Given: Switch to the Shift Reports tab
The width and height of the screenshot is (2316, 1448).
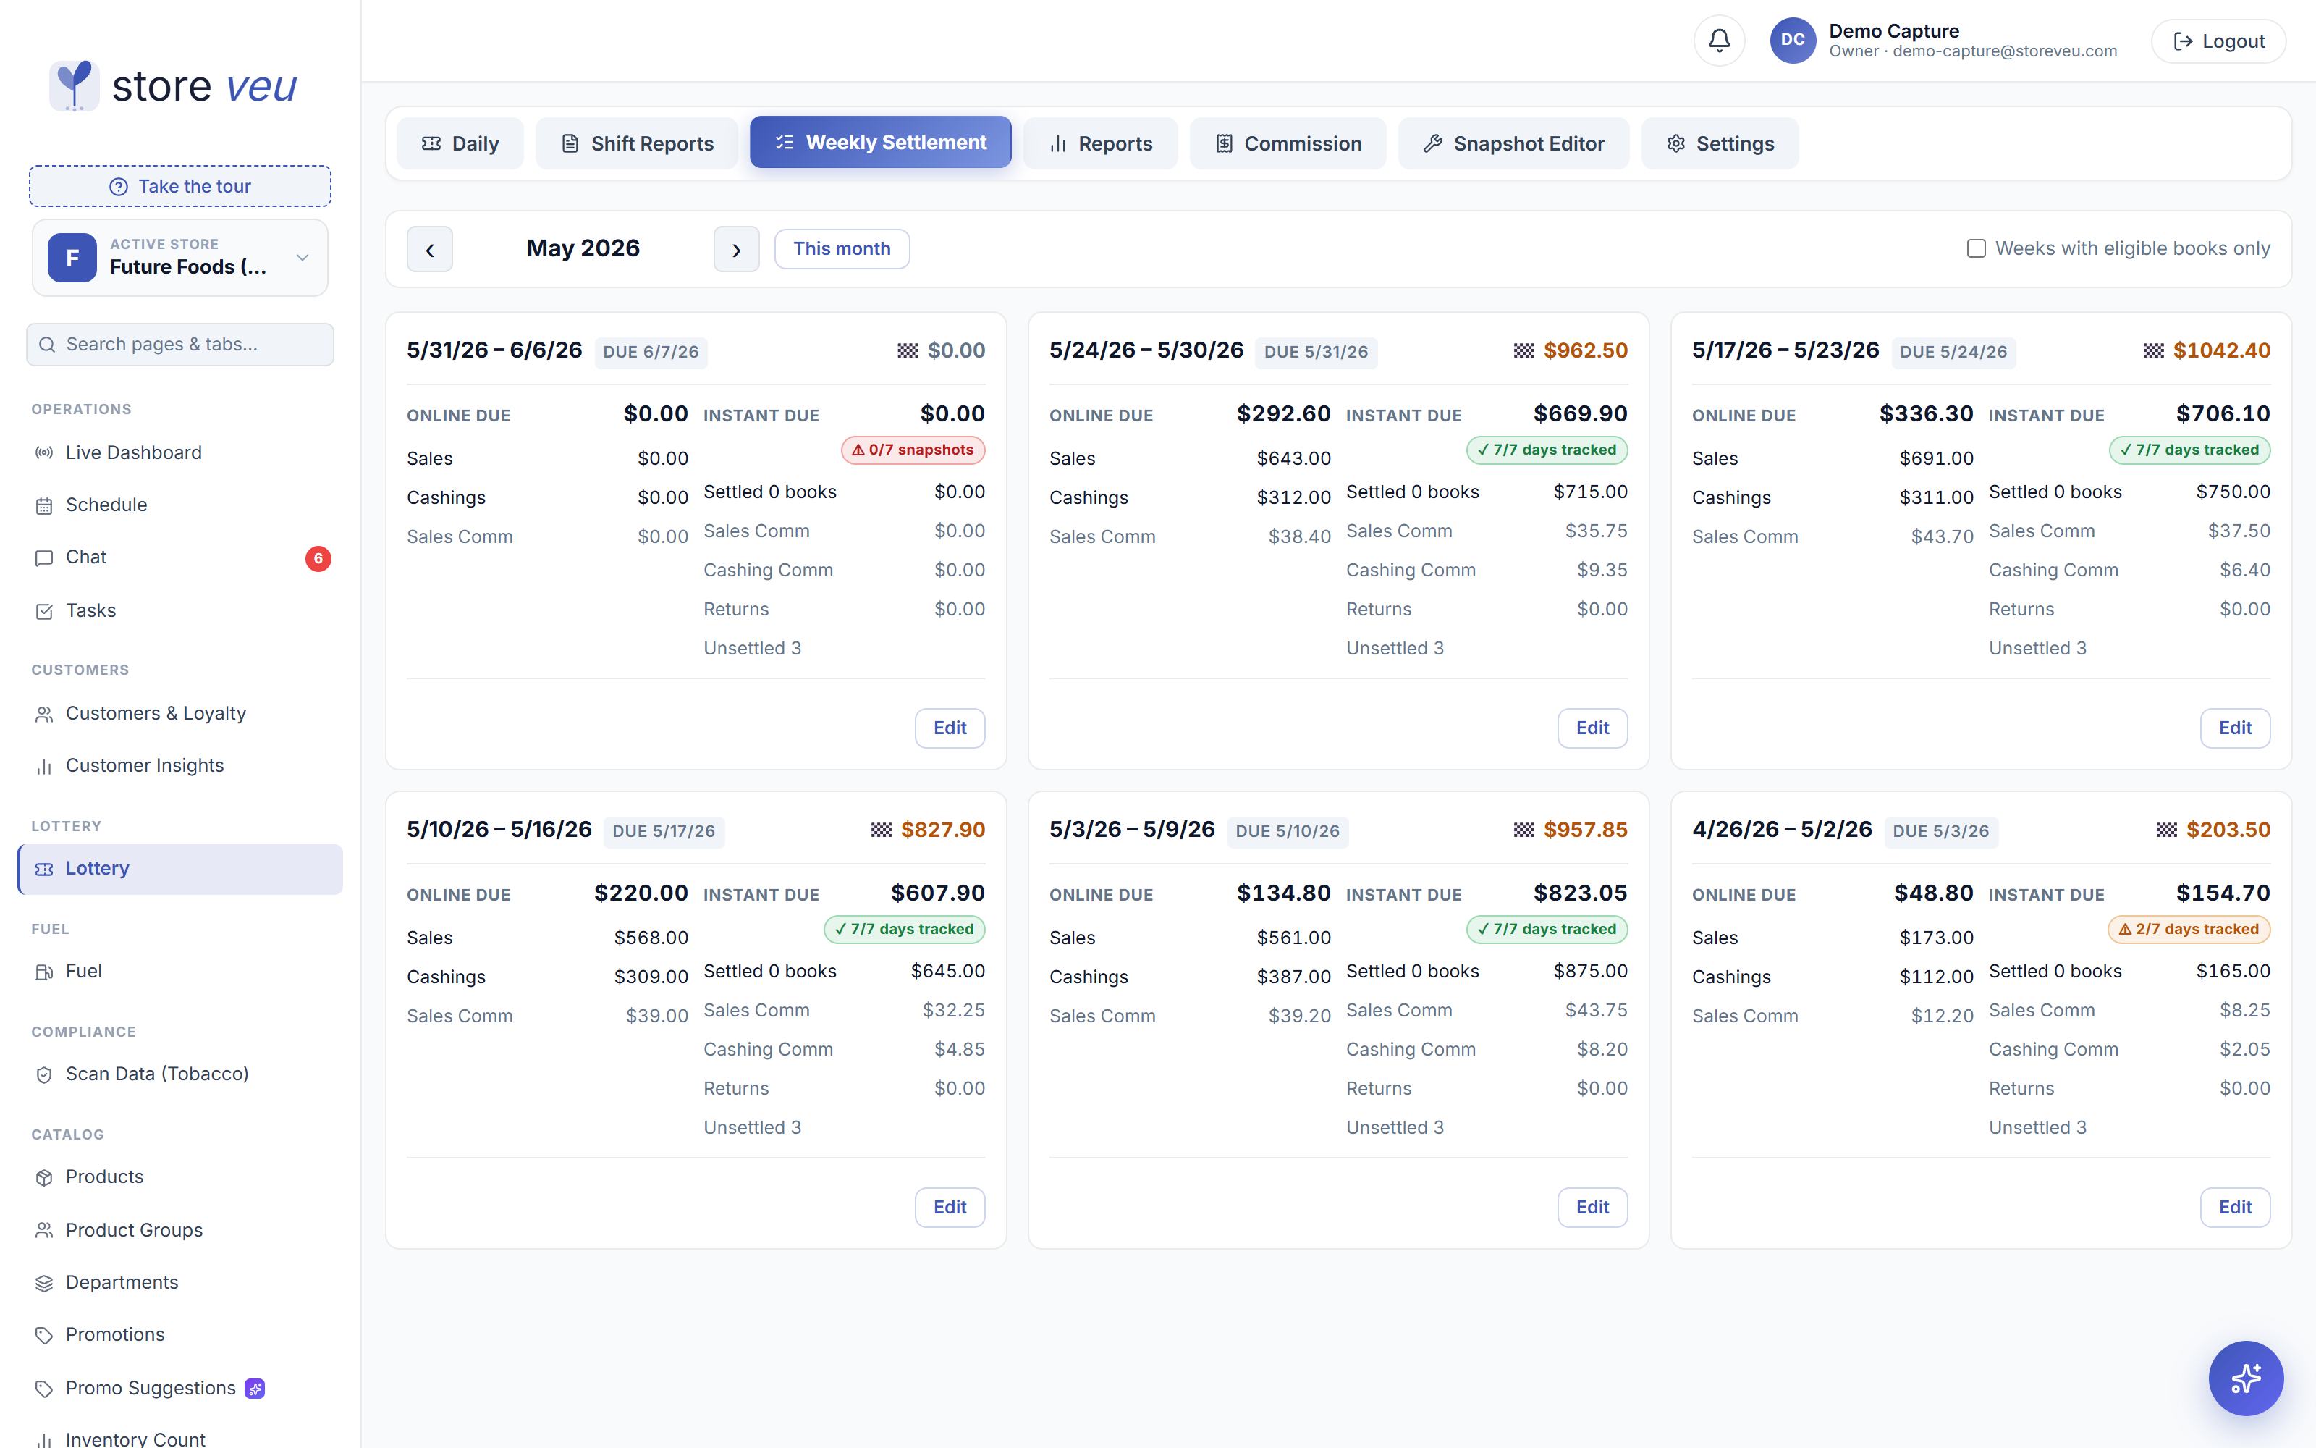Looking at the screenshot, I should (x=636, y=143).
